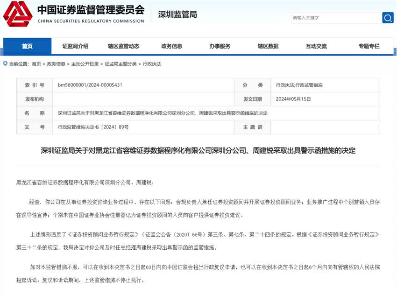Click the CSRC red logo emblem
The height and width of the screenshot is (295, 397).
(18, 14)
